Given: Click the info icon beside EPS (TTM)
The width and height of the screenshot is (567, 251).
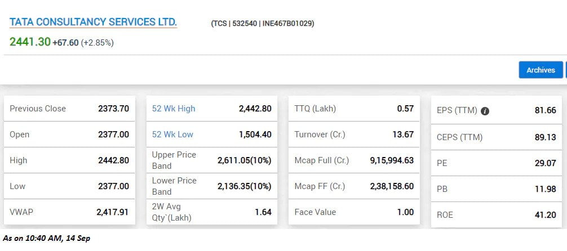Looking at the screenshot, I should click(485, 111).
